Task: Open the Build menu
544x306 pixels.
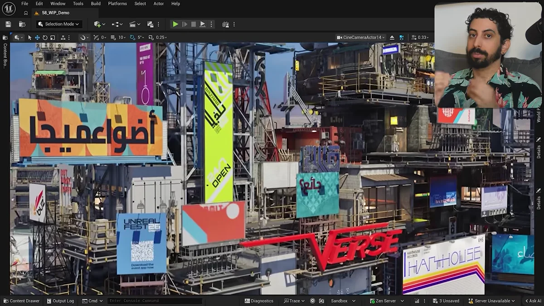Action: point(96,4)
